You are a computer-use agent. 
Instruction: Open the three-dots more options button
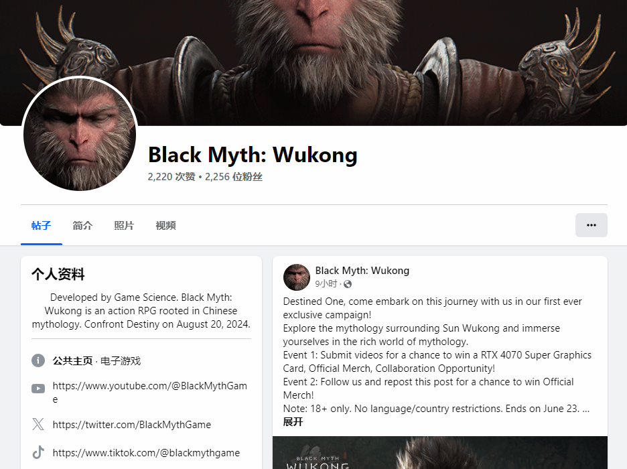(591, 225)
